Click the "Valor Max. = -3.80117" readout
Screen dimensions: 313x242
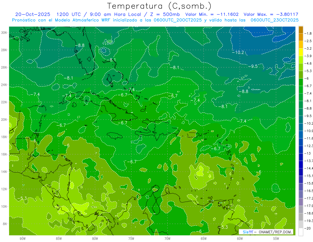tap(271, 14)
